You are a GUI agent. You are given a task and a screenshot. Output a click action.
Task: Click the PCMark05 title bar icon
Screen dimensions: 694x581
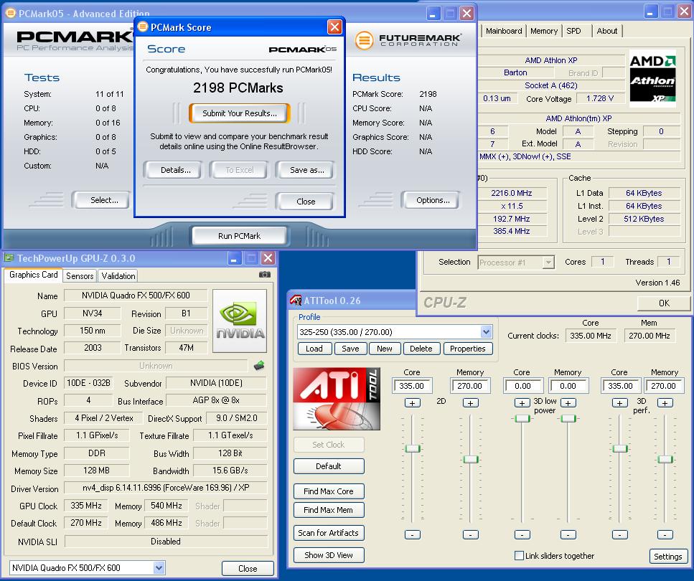(10, 14)
